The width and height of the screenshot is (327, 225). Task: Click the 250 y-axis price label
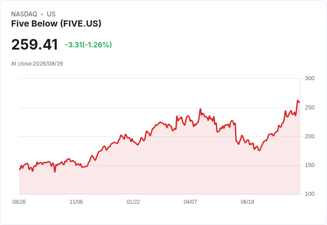310,108
